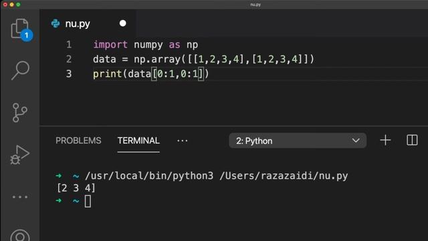Click 'import' keyword on line 1

(x=110, y=45)
